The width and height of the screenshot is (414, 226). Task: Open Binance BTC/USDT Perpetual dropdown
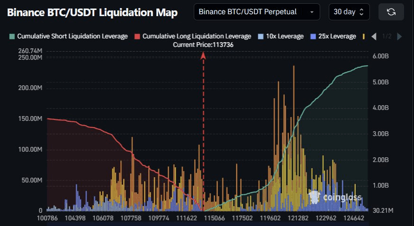click(257, 12)
